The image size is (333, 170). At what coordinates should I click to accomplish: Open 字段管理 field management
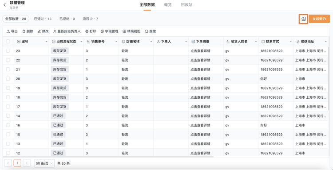click(x=109, y=31)
